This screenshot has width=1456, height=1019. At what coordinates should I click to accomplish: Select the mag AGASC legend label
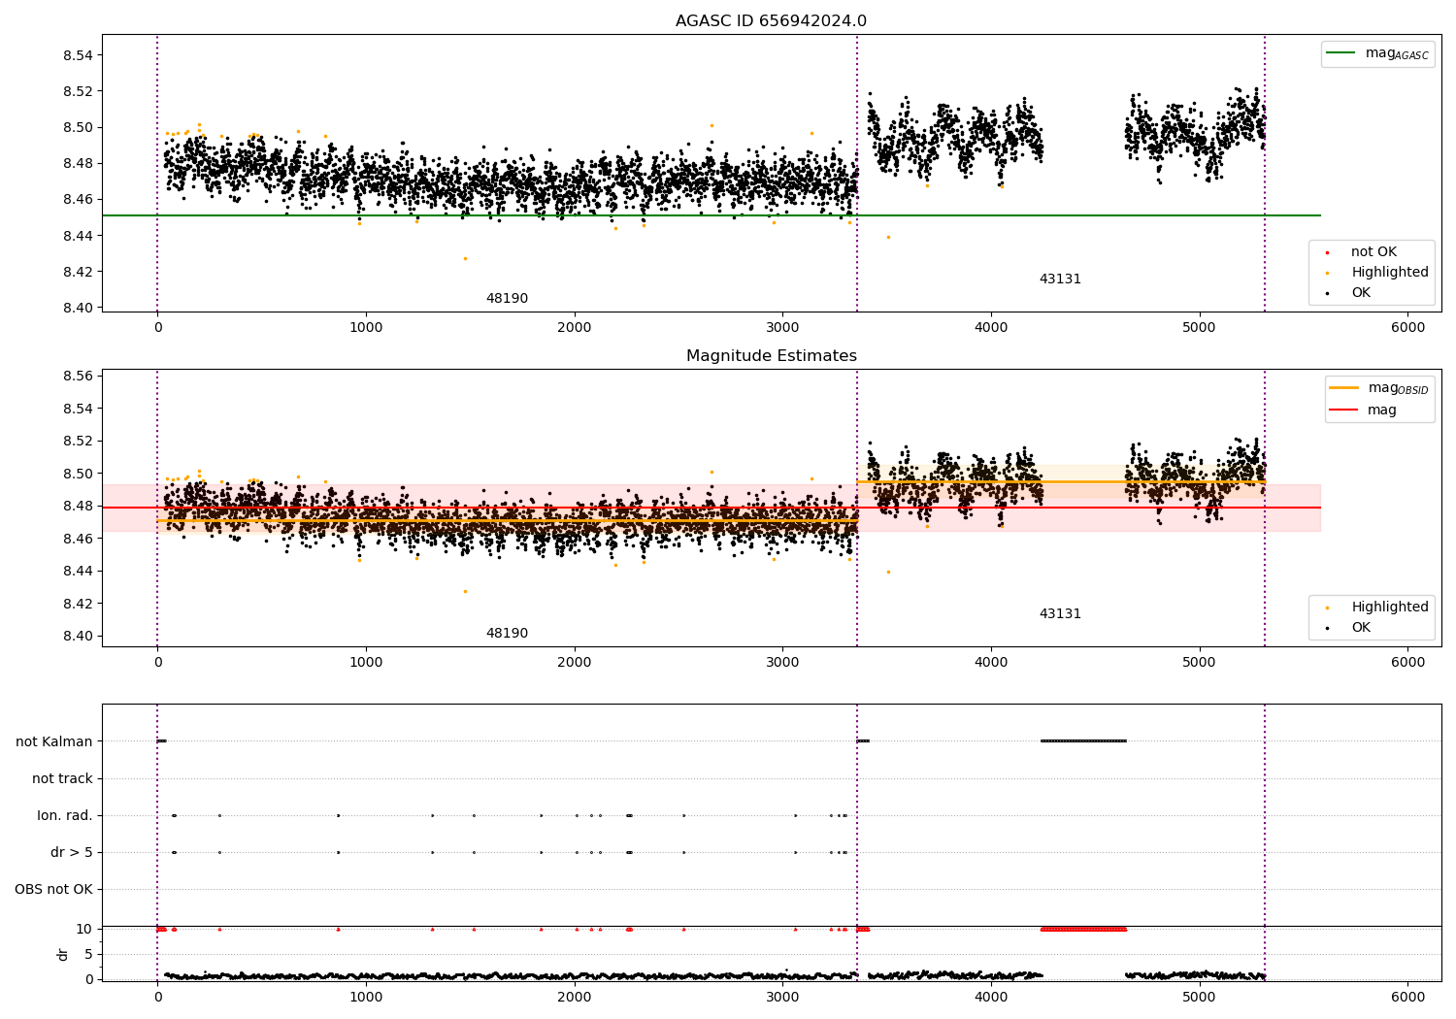[x=1397, y=53]
